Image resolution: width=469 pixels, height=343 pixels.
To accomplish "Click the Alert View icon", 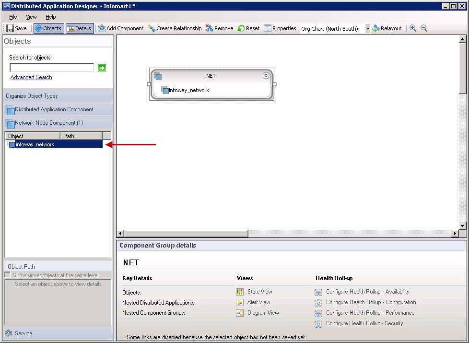I will pos(240,302).
